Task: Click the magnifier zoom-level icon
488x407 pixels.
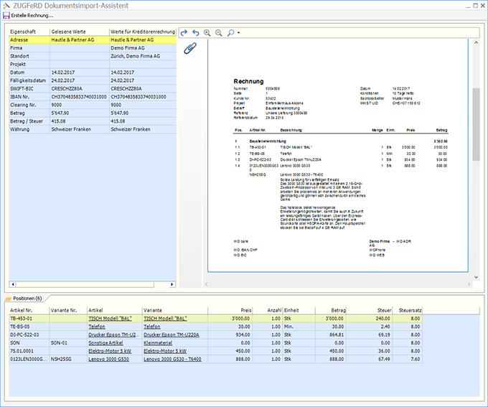Action: (230, 33)
